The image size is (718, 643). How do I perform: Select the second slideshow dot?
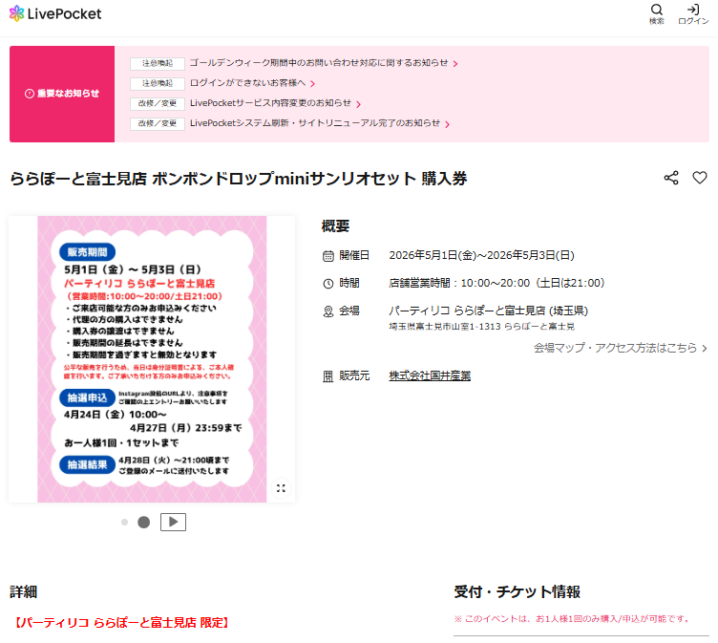144,522
